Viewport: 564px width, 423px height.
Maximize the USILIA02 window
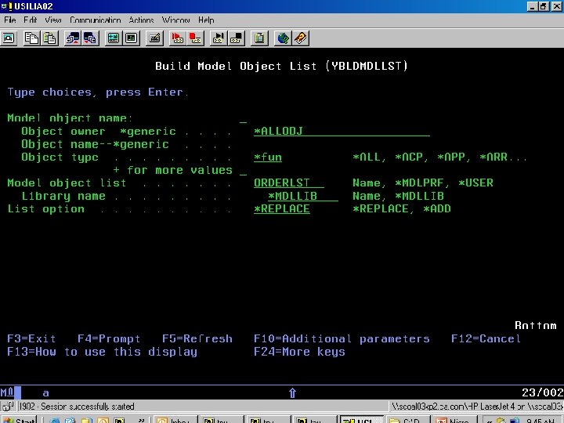544,6
